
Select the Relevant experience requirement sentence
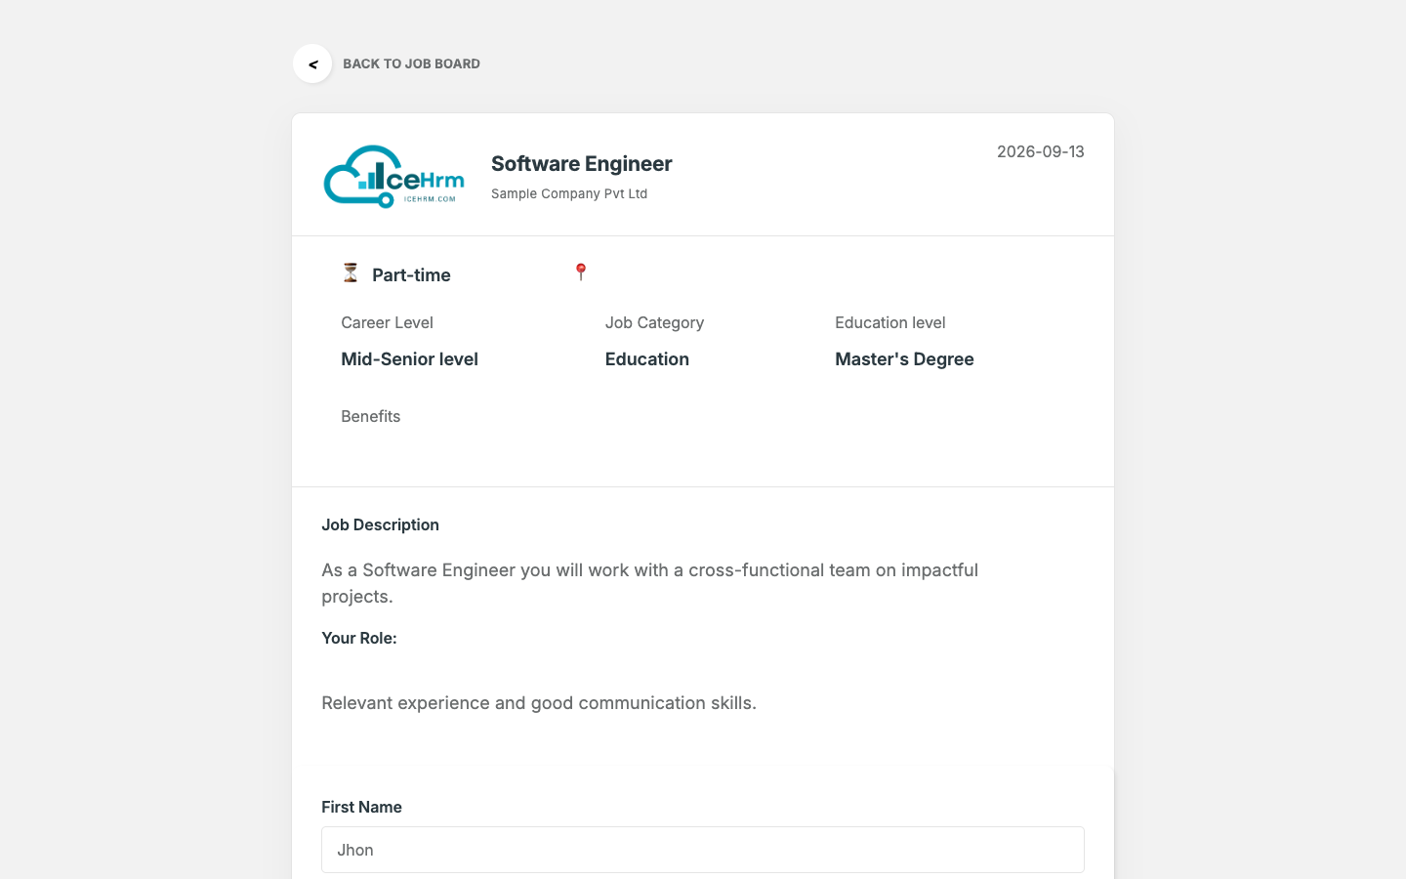539,703
